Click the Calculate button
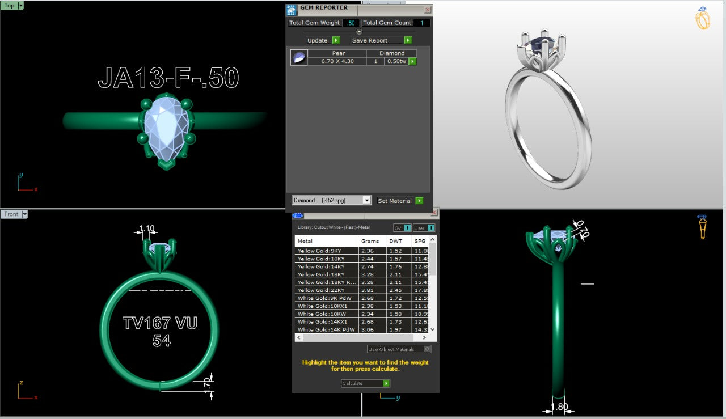 (x=365, y=383)
